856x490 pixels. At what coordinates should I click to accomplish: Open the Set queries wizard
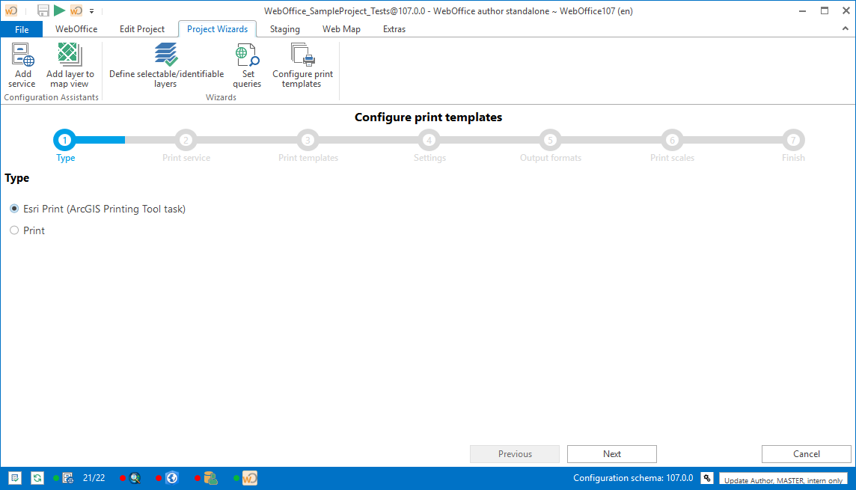(x=248, y=65)
